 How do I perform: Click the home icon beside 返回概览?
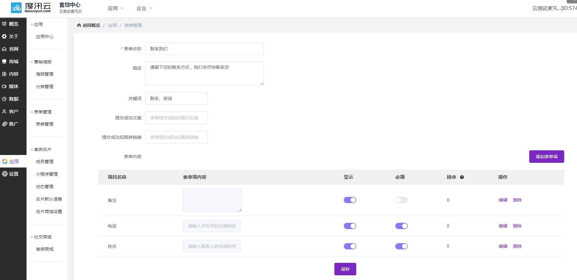[x=79, y=25]
